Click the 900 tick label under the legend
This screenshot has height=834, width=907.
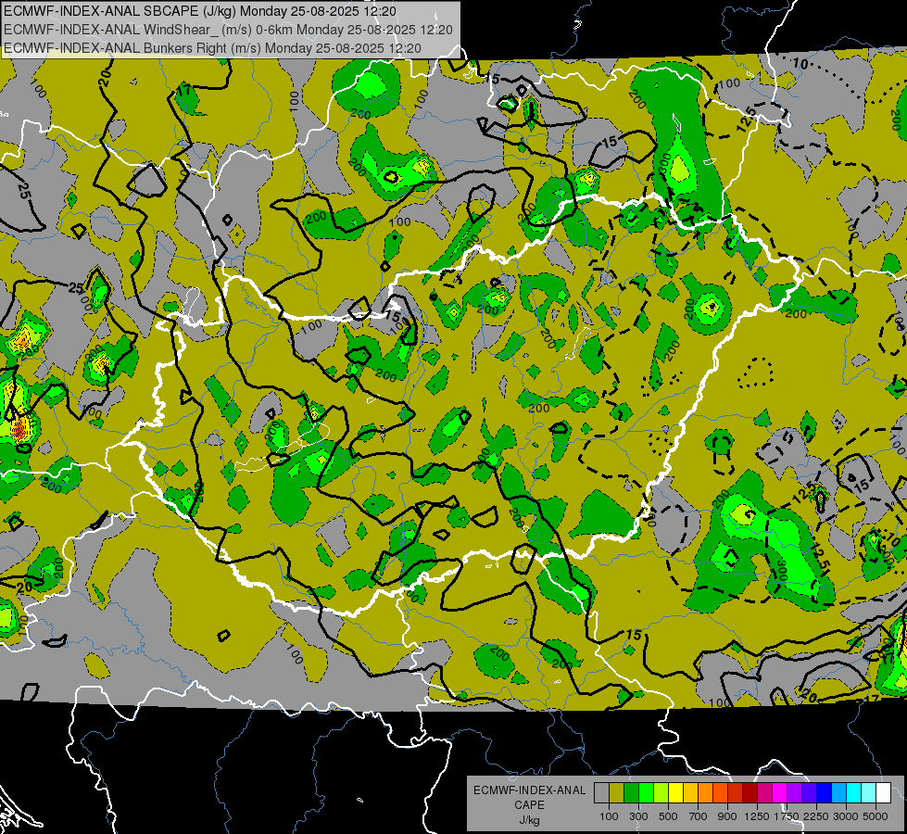[727, 816]
